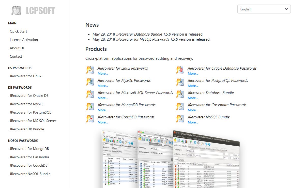Open Contact in the sidebar
The height and width of the screenshot is (188, 305).
(x=16, y=56)
